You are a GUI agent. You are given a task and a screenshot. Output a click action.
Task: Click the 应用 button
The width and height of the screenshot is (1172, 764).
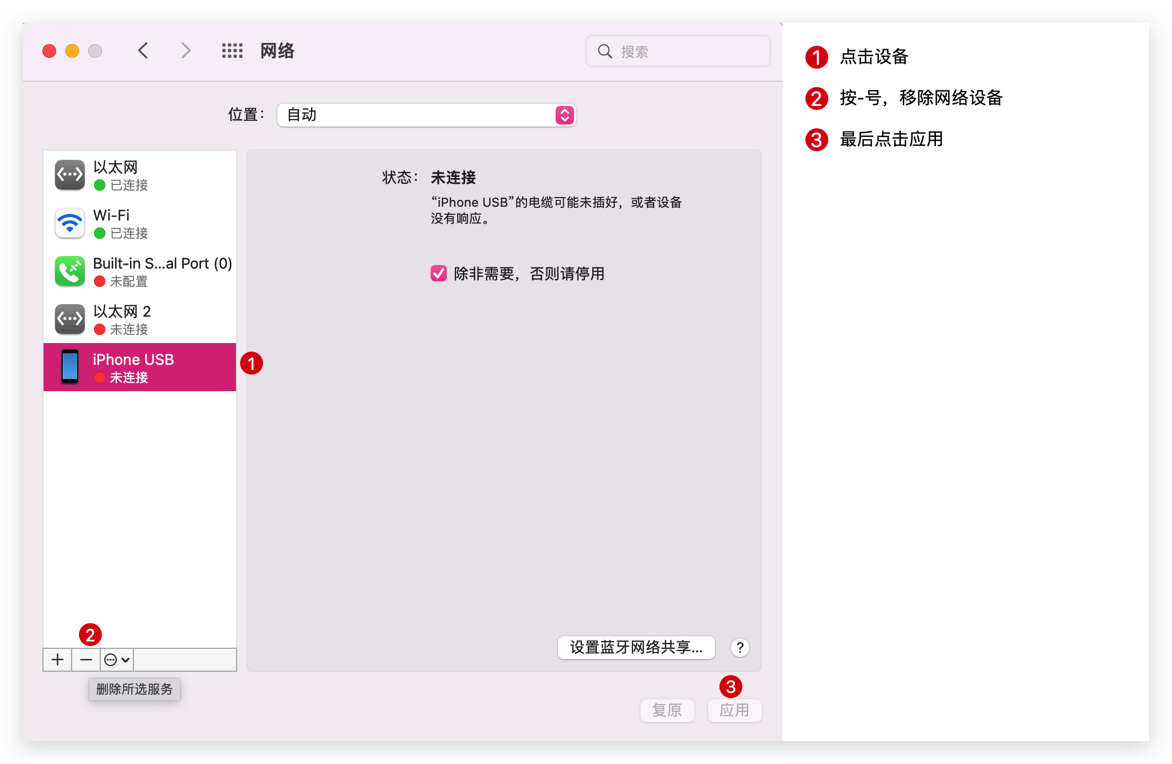(734, 711)
